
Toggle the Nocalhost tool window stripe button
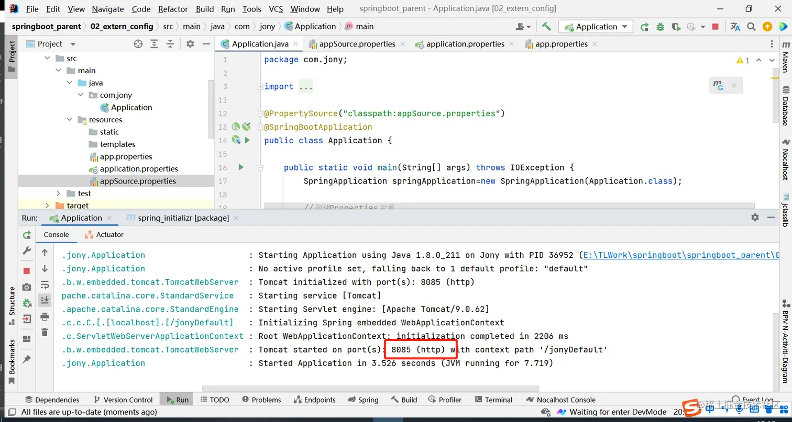point(785,159)
